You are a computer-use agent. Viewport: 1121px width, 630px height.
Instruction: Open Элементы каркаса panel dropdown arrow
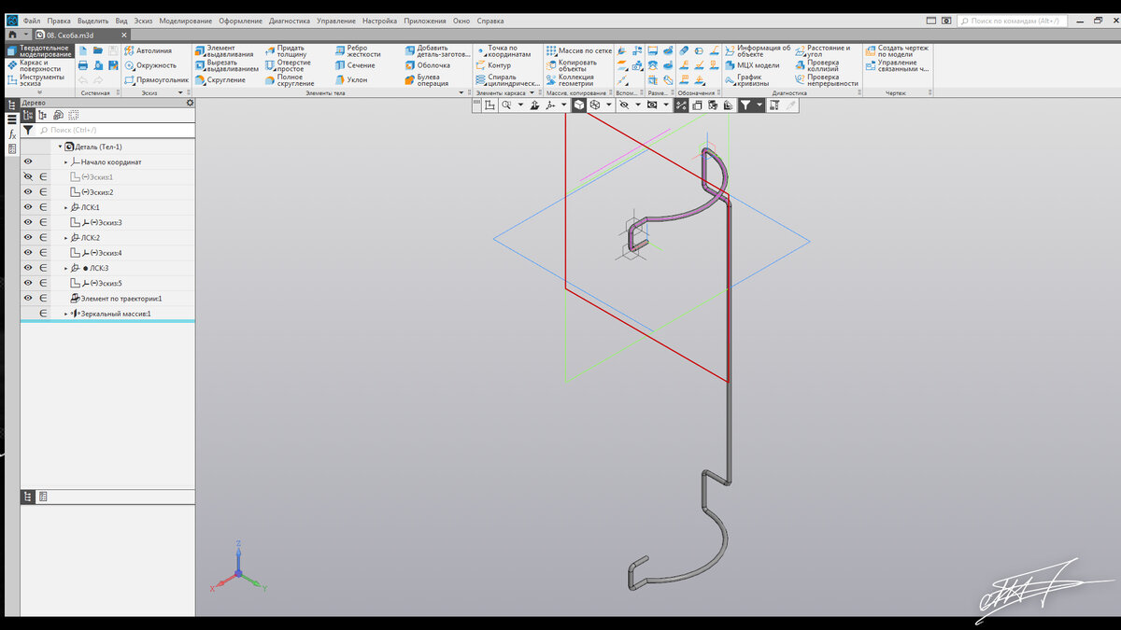[532, 93]
